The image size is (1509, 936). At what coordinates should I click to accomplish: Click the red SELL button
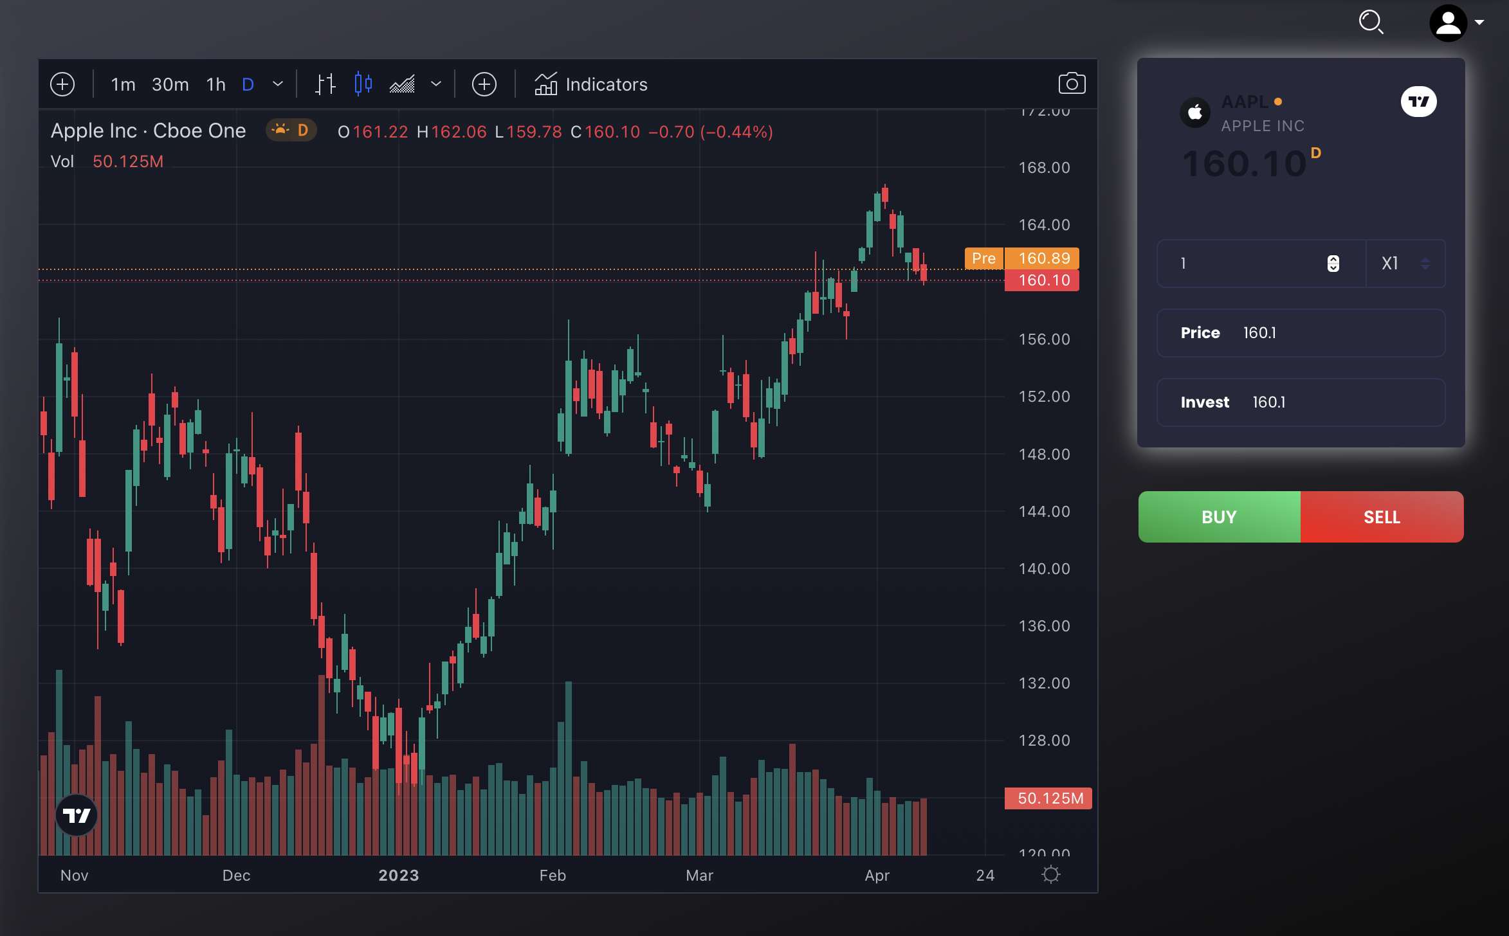click(1382, 517)
